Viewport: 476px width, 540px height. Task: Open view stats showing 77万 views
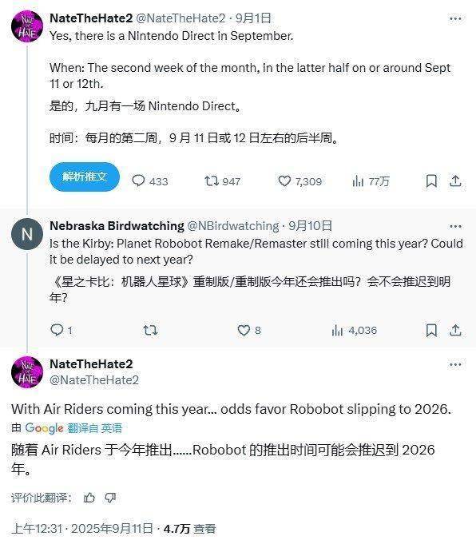coord(358,181)
